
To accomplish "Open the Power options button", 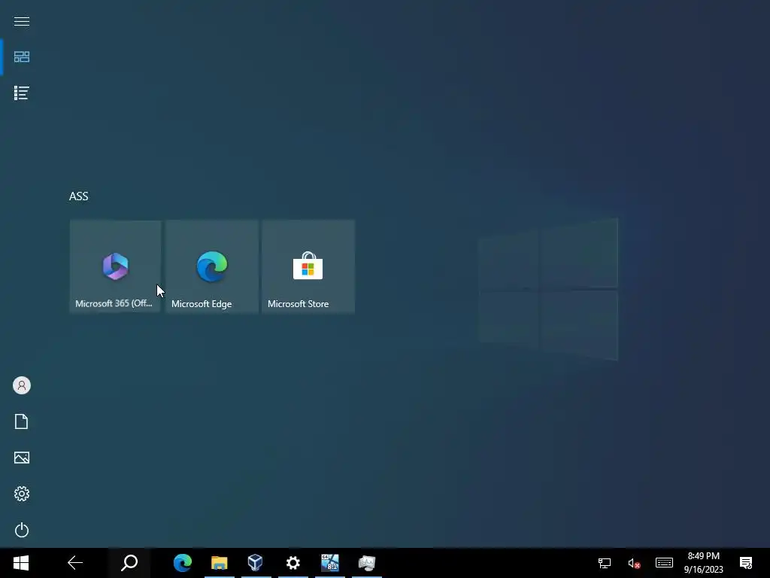I will click(x=22, y=530).
